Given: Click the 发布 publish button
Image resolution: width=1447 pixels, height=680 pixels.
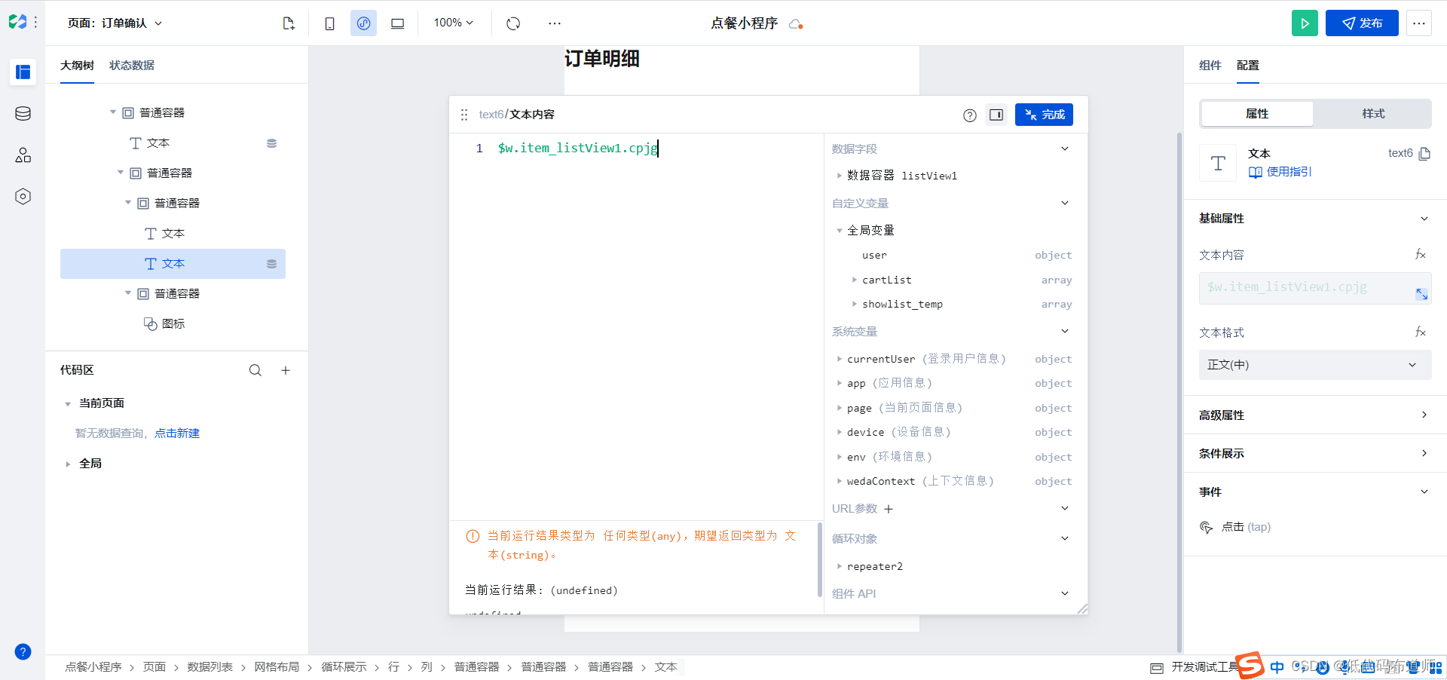Looking at the screenshot, I should (1362, 23).
